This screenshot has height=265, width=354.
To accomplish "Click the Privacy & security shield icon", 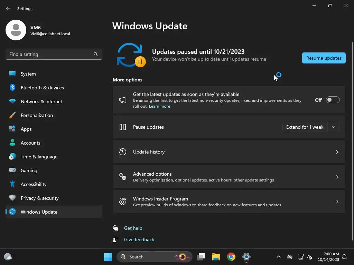I will point(12,198).
